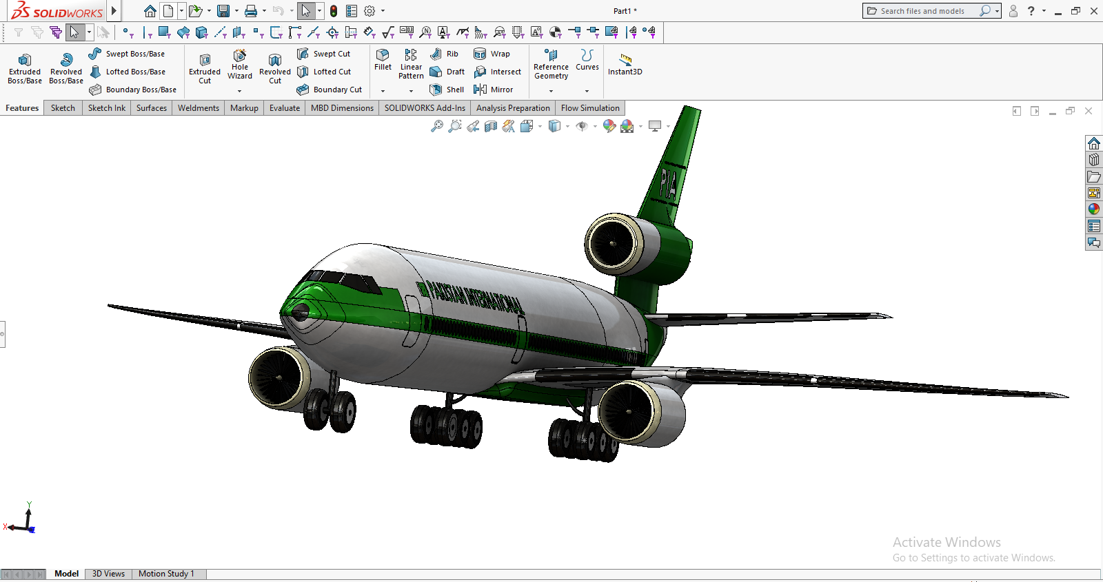Click the Dynamic Annotation Views icon
1103x582 pixels.
tap(509, 126)
